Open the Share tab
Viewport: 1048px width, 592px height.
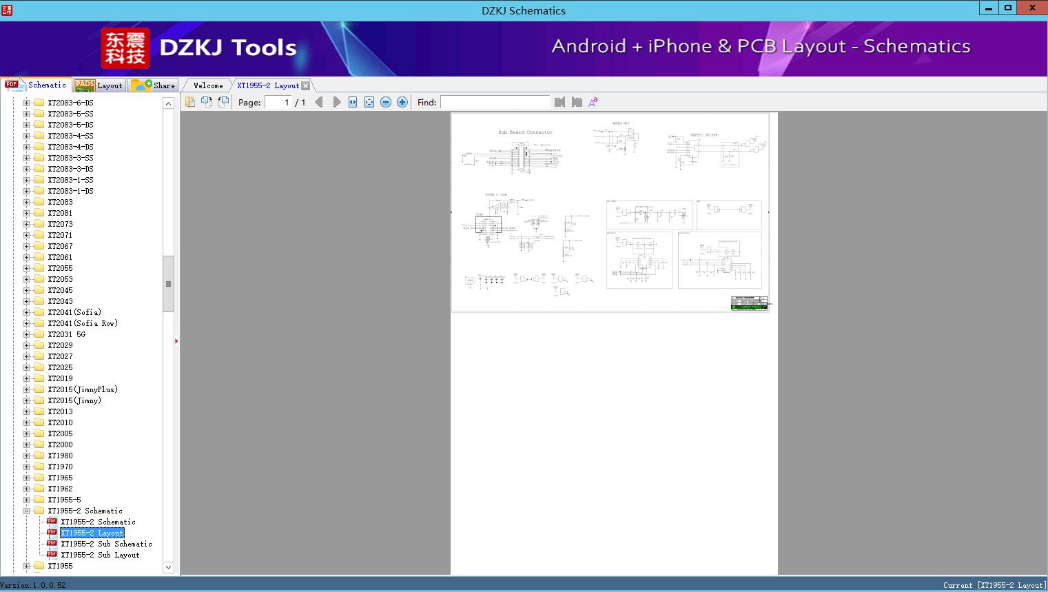click(153, 85)
